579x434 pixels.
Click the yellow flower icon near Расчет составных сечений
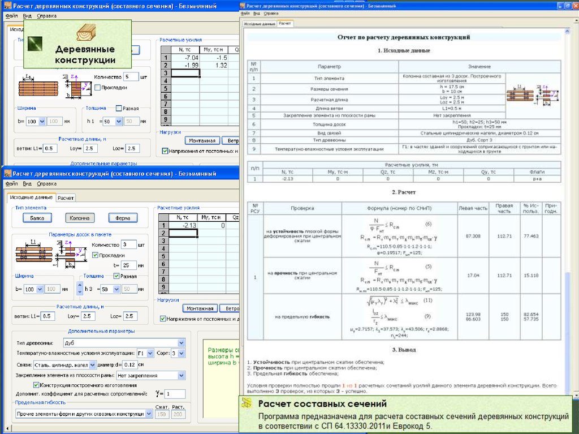(247, 403)
